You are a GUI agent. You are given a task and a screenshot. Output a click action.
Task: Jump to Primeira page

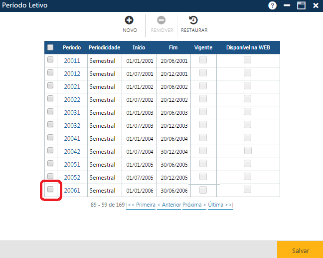tap(141, 205)
